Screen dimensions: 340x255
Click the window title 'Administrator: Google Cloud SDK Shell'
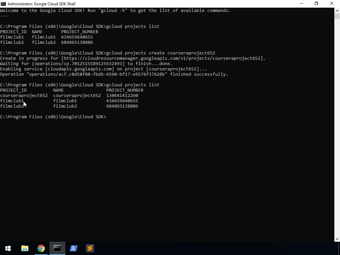click(42, 4)
